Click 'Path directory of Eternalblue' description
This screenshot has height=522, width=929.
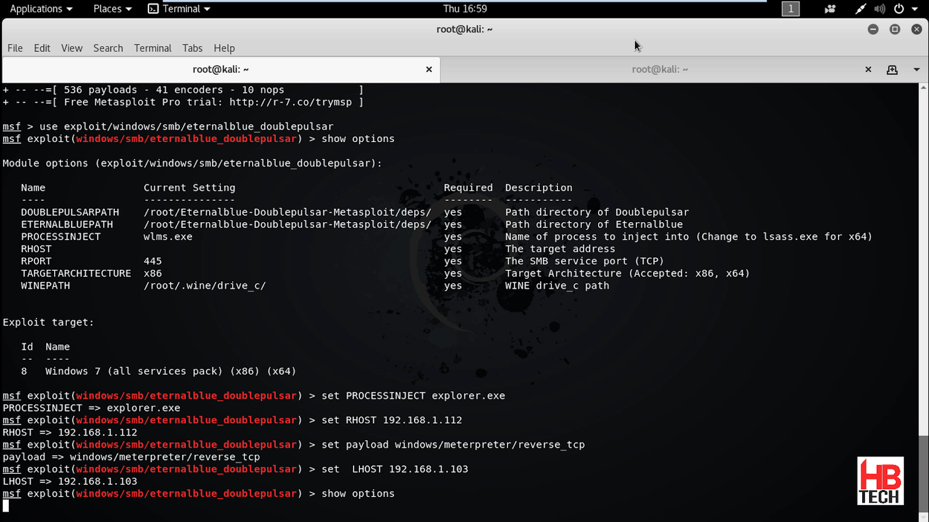[x=594, y=224]
